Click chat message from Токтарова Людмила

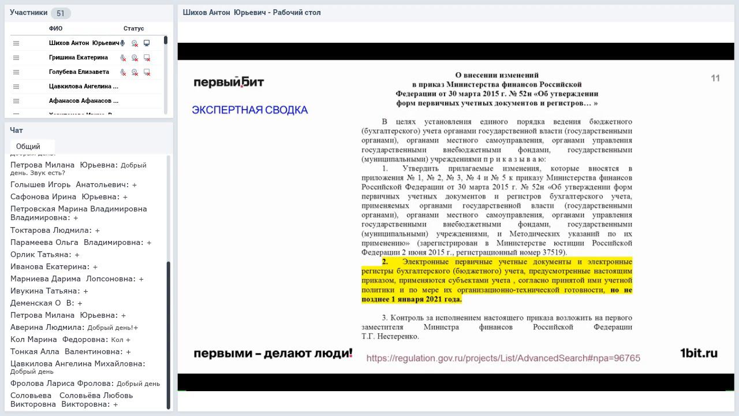point(55,231)
